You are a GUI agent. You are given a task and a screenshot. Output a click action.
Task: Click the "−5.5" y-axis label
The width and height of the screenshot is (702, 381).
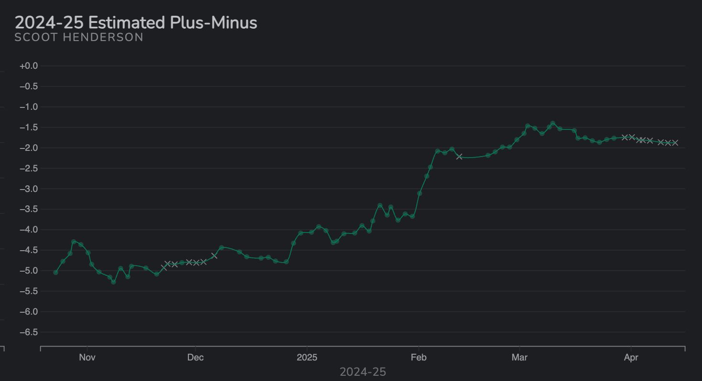28,291
